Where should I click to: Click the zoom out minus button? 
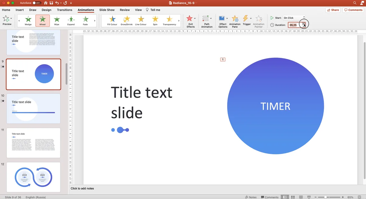pyautogui.click(x=316, y=197)
